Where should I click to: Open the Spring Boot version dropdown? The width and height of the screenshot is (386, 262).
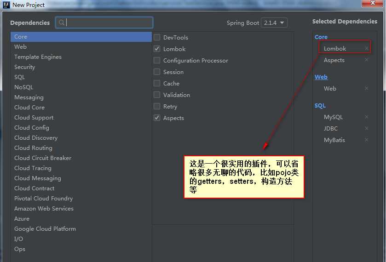[274, 23]
